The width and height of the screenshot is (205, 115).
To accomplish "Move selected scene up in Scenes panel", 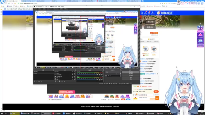I will point(39,81).
